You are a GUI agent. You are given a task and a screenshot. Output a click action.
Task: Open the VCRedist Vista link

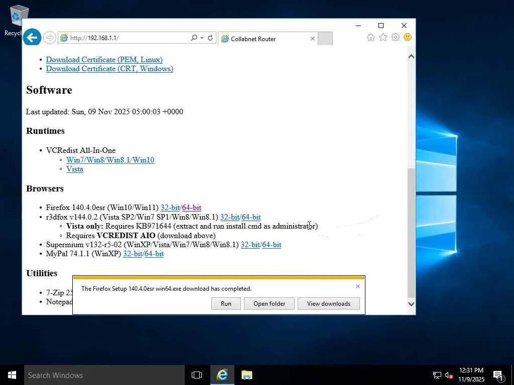pos(75,169)
